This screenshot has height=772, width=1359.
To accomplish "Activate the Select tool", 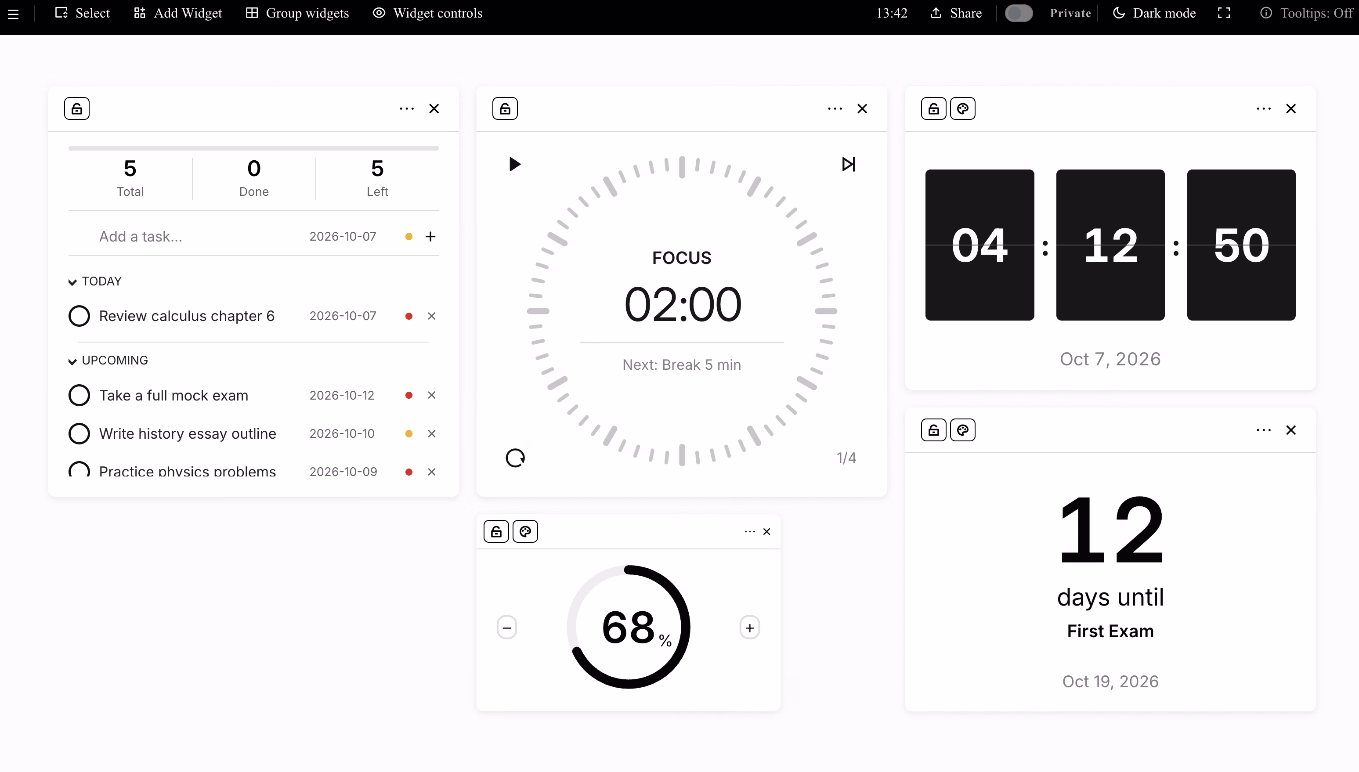I will (82, 13).
